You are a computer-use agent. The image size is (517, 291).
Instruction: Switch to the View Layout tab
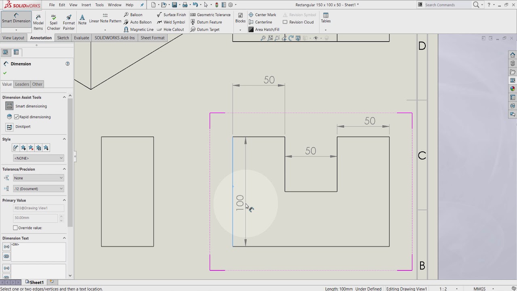click(x=13, y=38)
